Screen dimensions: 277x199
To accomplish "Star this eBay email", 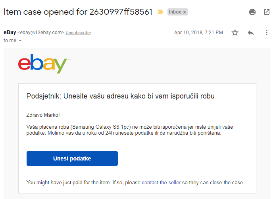I will point(235,33).
